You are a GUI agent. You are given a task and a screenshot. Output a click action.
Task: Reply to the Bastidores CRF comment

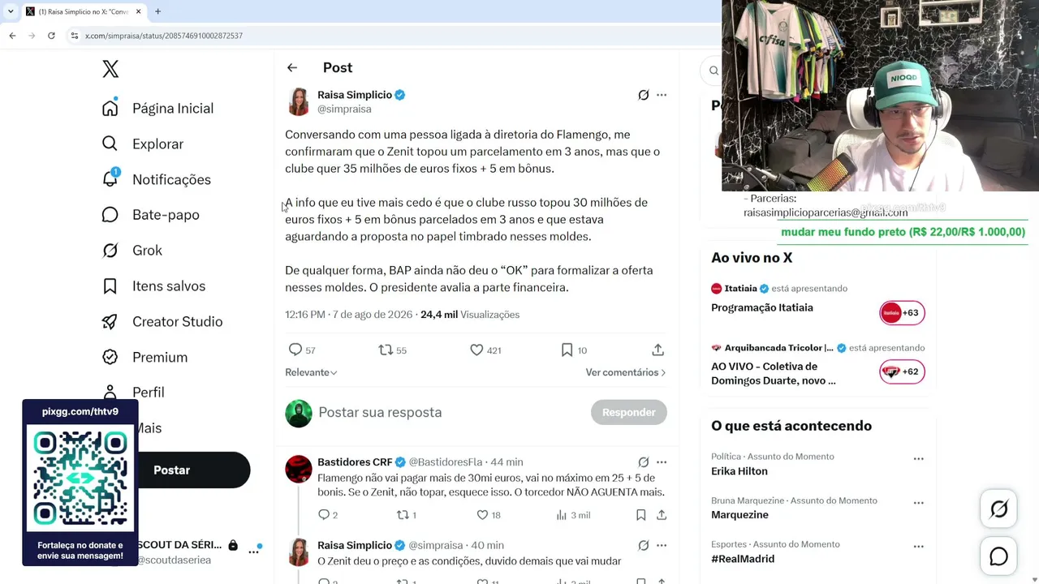click(324, 515)
